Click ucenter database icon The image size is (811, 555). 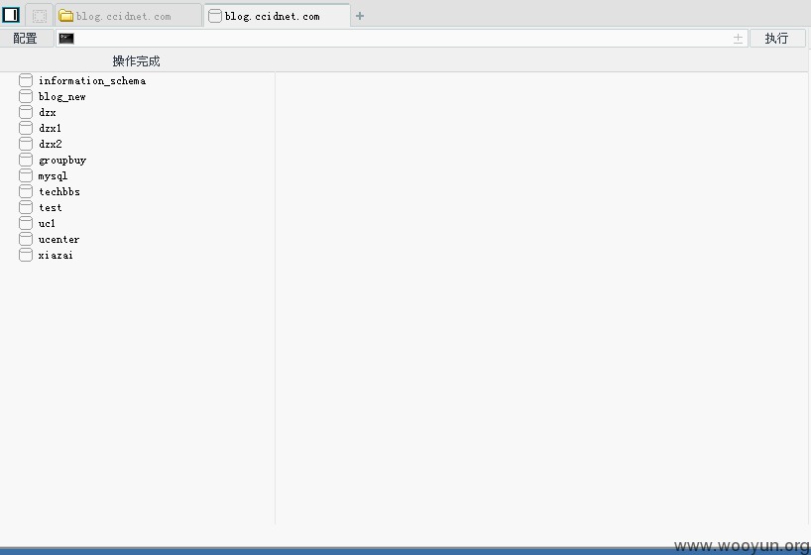[26, 239]
